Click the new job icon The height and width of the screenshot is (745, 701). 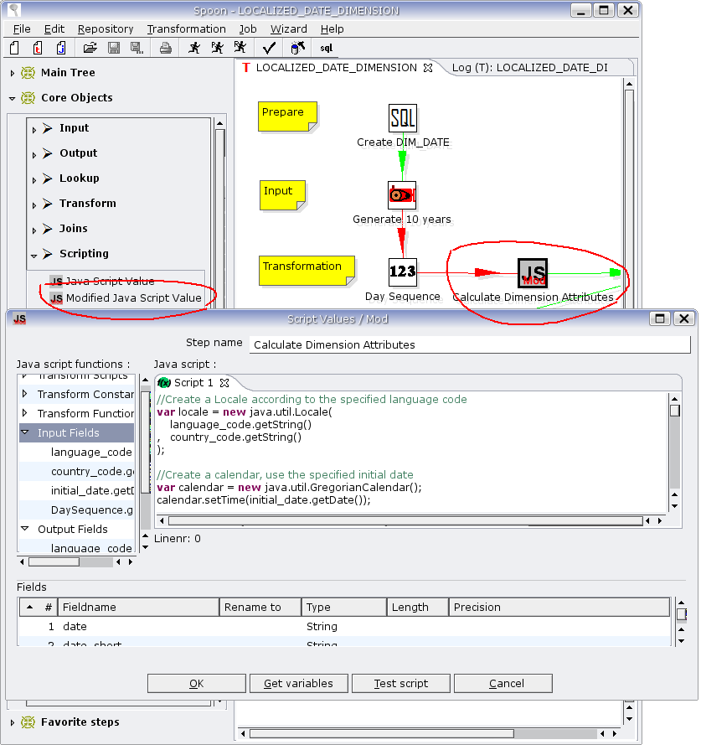click(61, 48)
